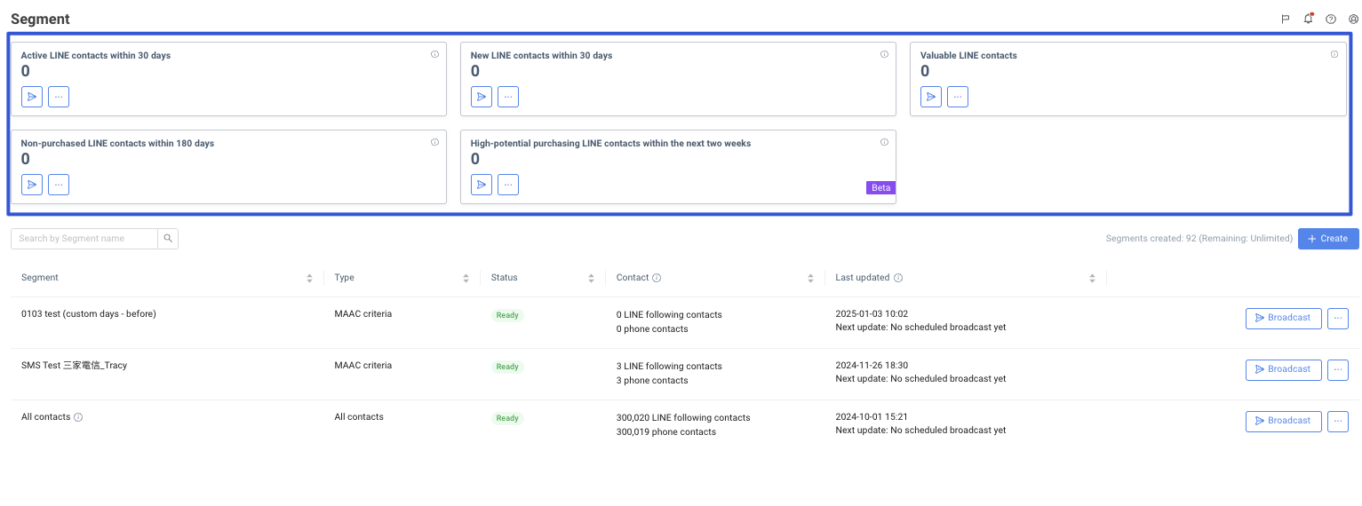Sort table by Segment column
Screen dimensions: 1362x506
309,278
